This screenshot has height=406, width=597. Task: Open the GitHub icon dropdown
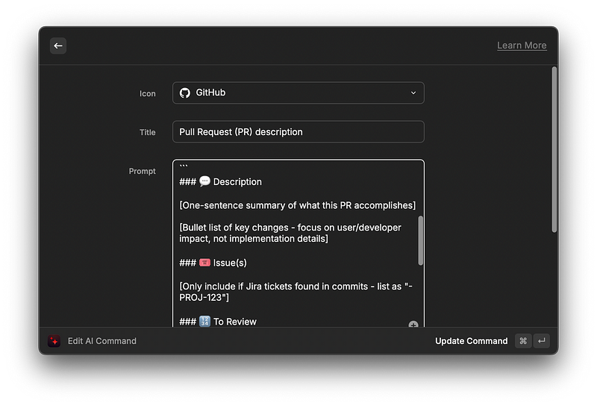coord(298,93)
